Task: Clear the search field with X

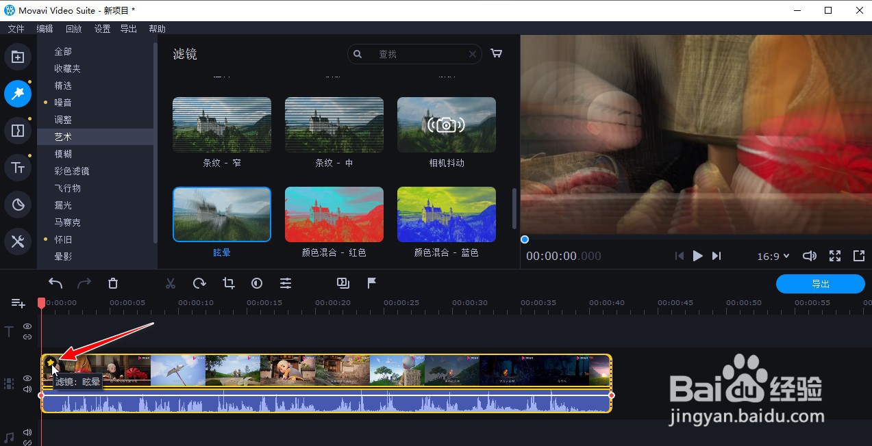Action: 473,54
